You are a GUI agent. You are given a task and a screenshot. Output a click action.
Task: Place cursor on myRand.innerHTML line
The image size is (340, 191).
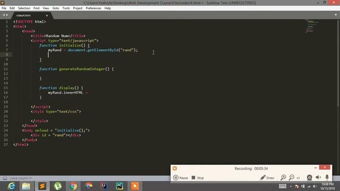point(67,92)
